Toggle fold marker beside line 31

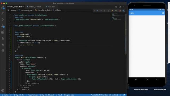pyautogui.click(x=7, y=70)
